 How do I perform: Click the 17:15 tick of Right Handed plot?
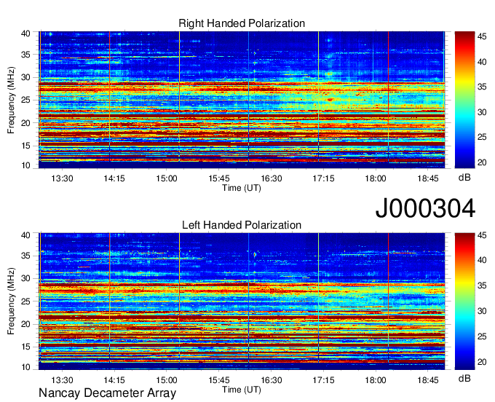[323, 178]
